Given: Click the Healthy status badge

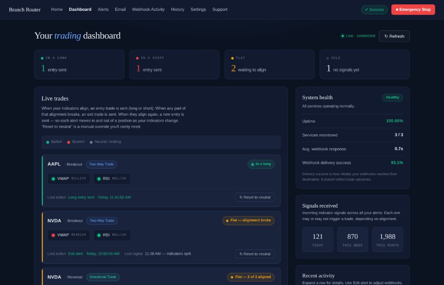Looking at the screenshot, I should [x=392, y=97].
